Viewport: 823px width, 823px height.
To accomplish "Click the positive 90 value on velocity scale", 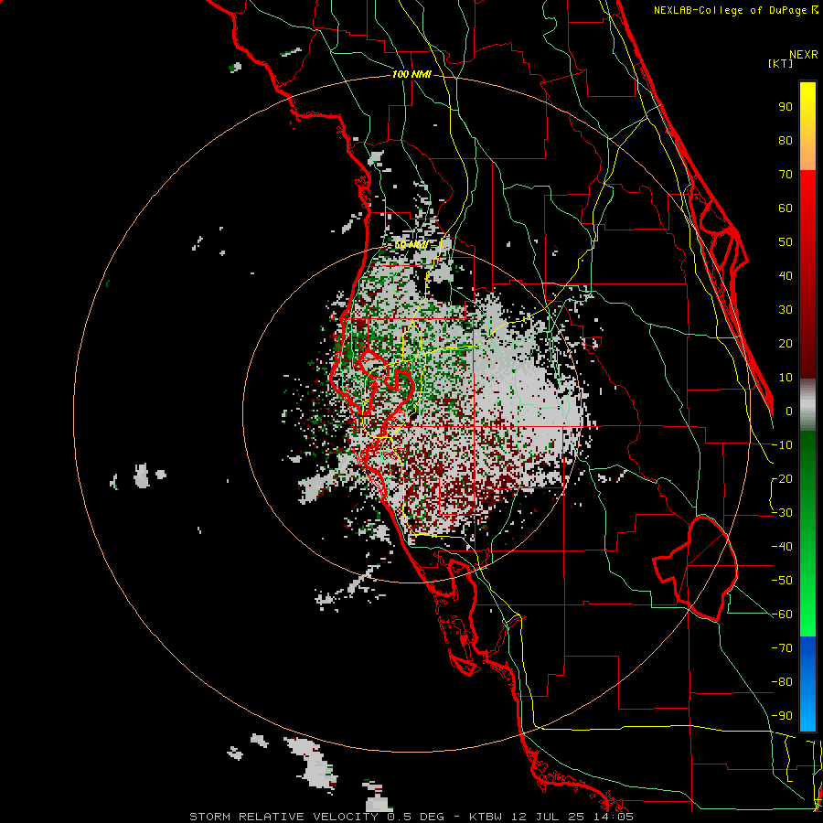I will click(x=786, y=107).
